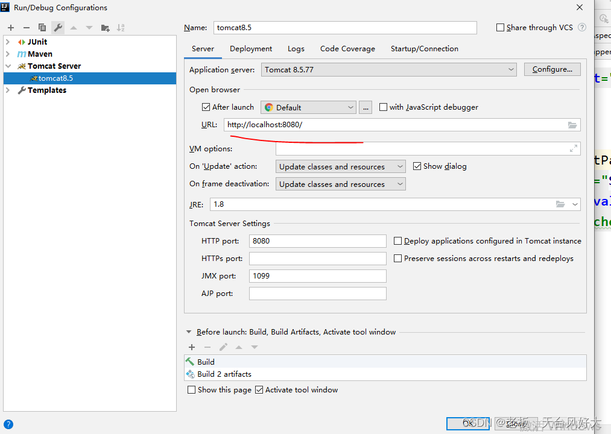Click into the JMX port field
Viewport: 611px width, 434px height.
(x=318, y=276)
